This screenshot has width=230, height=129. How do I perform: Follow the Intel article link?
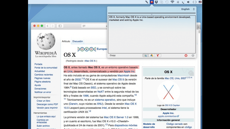[104, 108]
